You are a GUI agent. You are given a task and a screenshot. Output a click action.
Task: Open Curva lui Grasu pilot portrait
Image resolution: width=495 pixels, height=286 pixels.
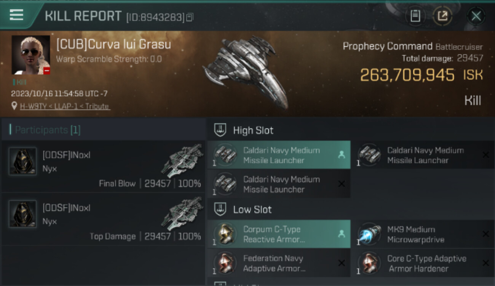pos(31,55)
